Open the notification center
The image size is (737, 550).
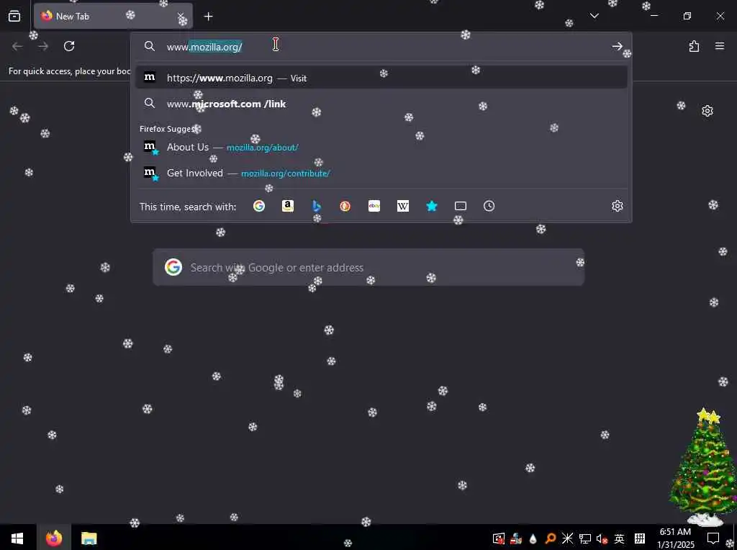(713, 538)
